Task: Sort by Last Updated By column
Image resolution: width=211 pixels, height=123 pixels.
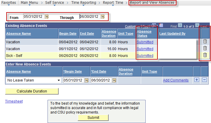Action: point(172,33)
